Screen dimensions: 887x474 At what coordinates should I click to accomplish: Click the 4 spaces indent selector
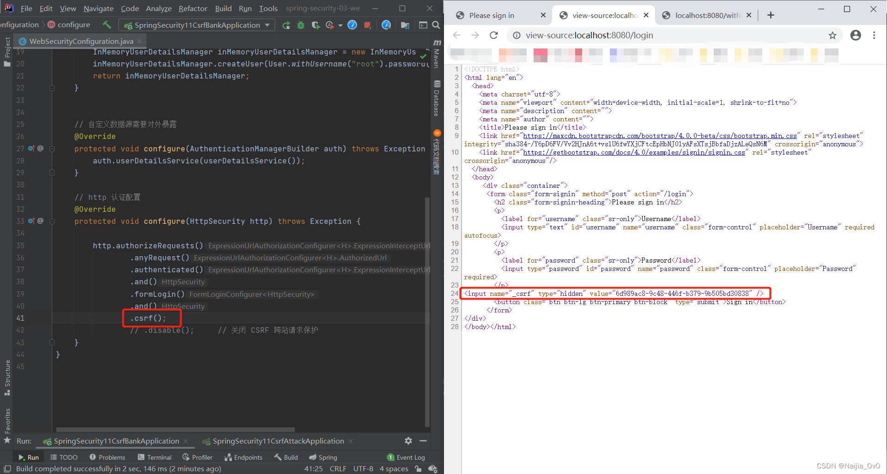tap(394, 468)
